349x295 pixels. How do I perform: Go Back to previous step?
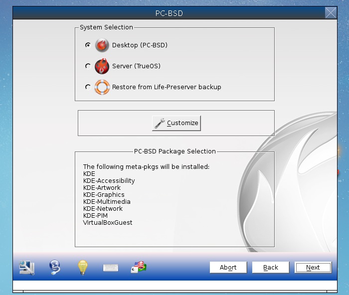tap(271, 267)
